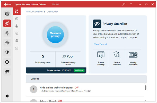Viewport: 157px width, 103px height.
Task: Select the Privacy Guardian crossed-eye sidebar icon
Action: tap(7, 23)
